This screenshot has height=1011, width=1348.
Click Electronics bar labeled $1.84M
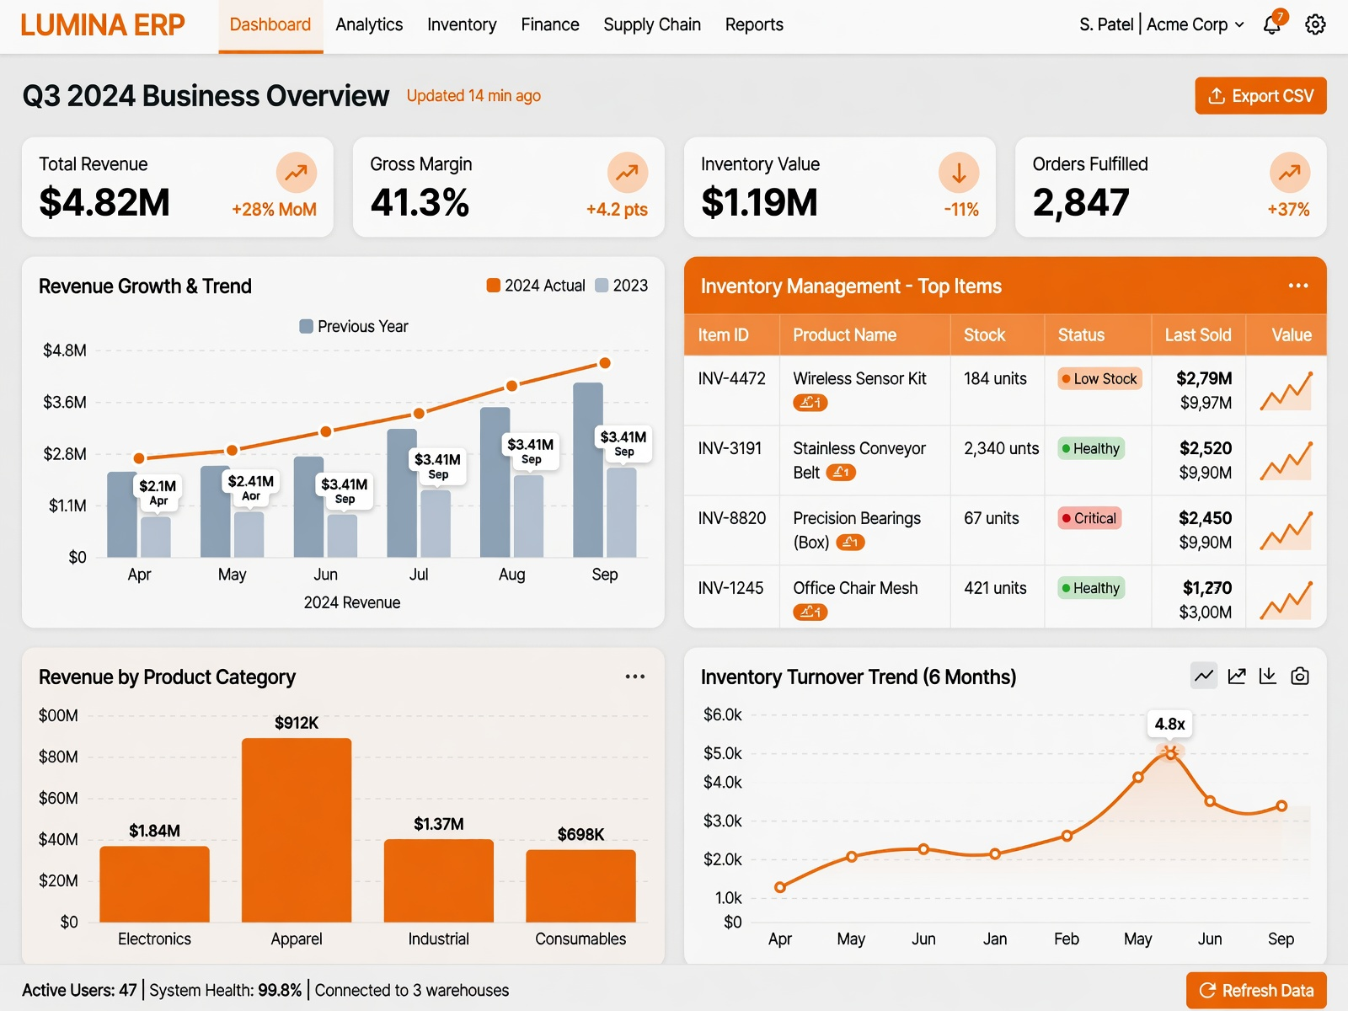154,884
